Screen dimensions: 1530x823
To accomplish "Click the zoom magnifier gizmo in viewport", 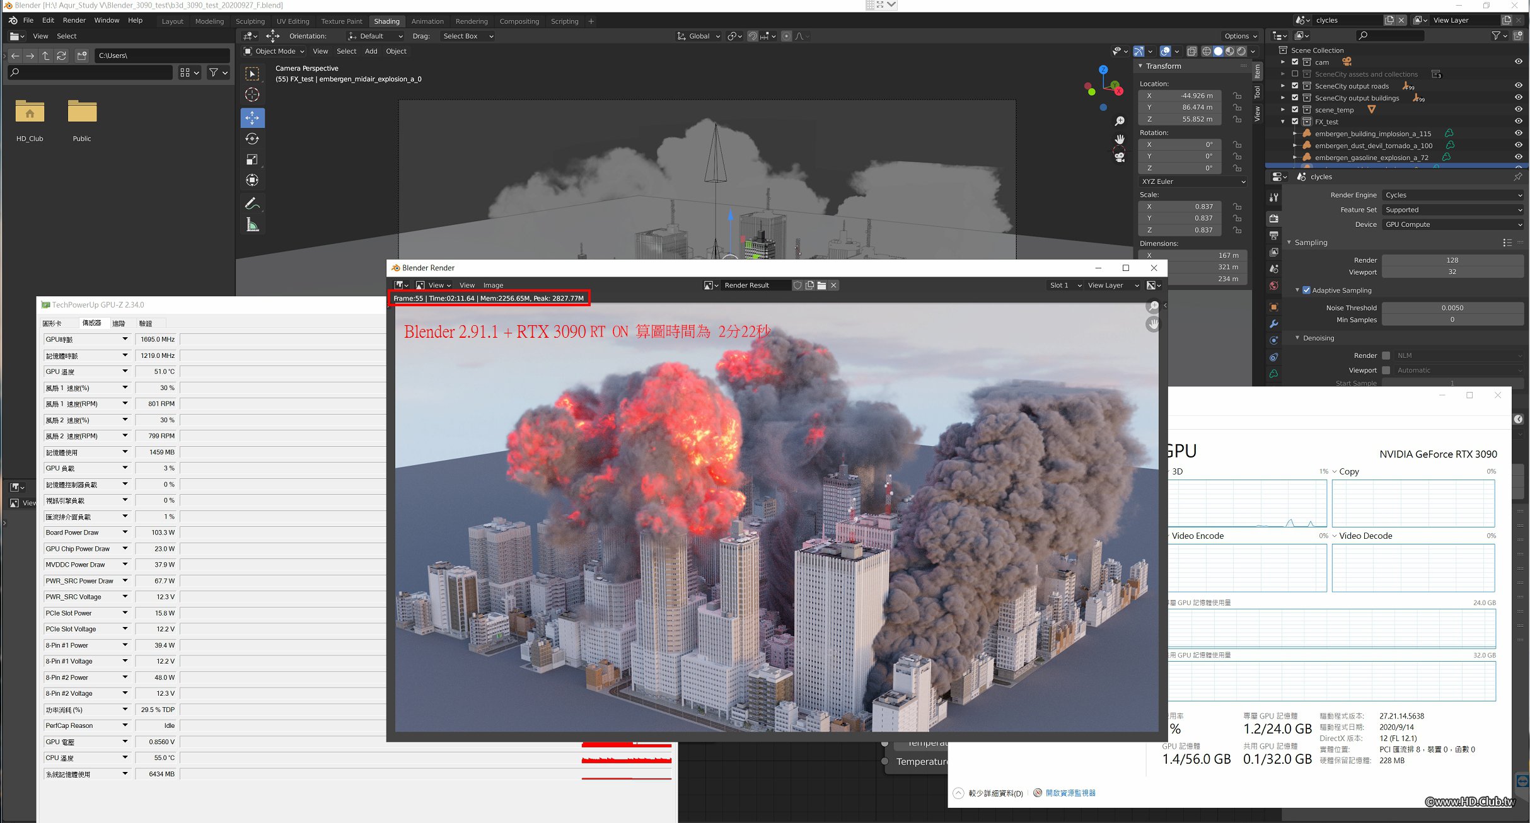I will coord(1120,121).
